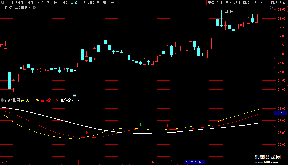Select the 30分钟 period tab

point(52,2)
